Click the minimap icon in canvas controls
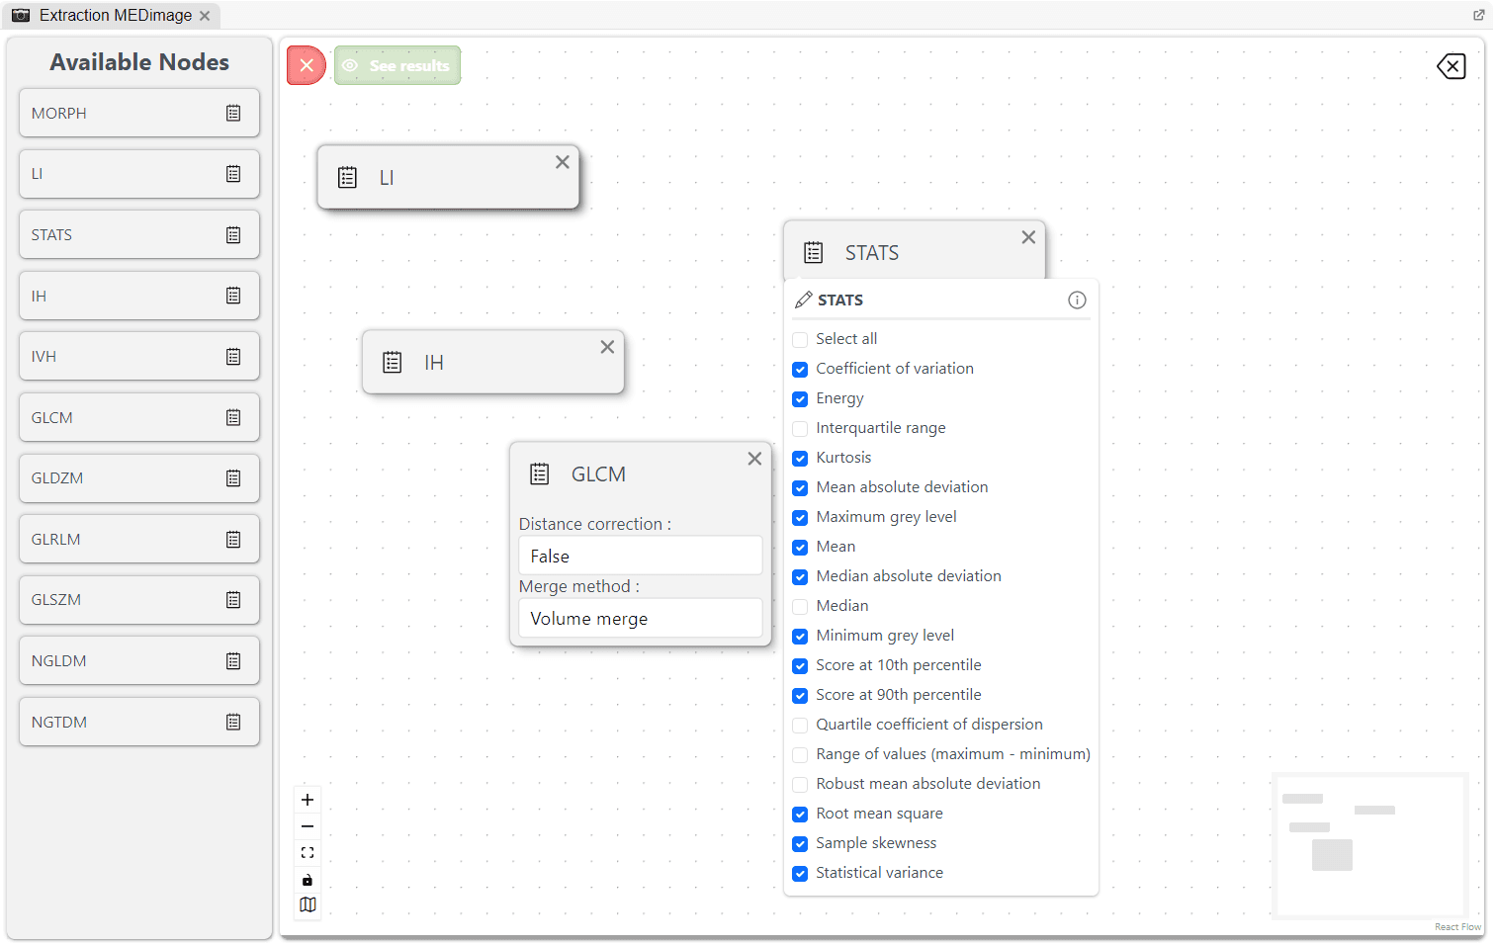 [307, 904]
